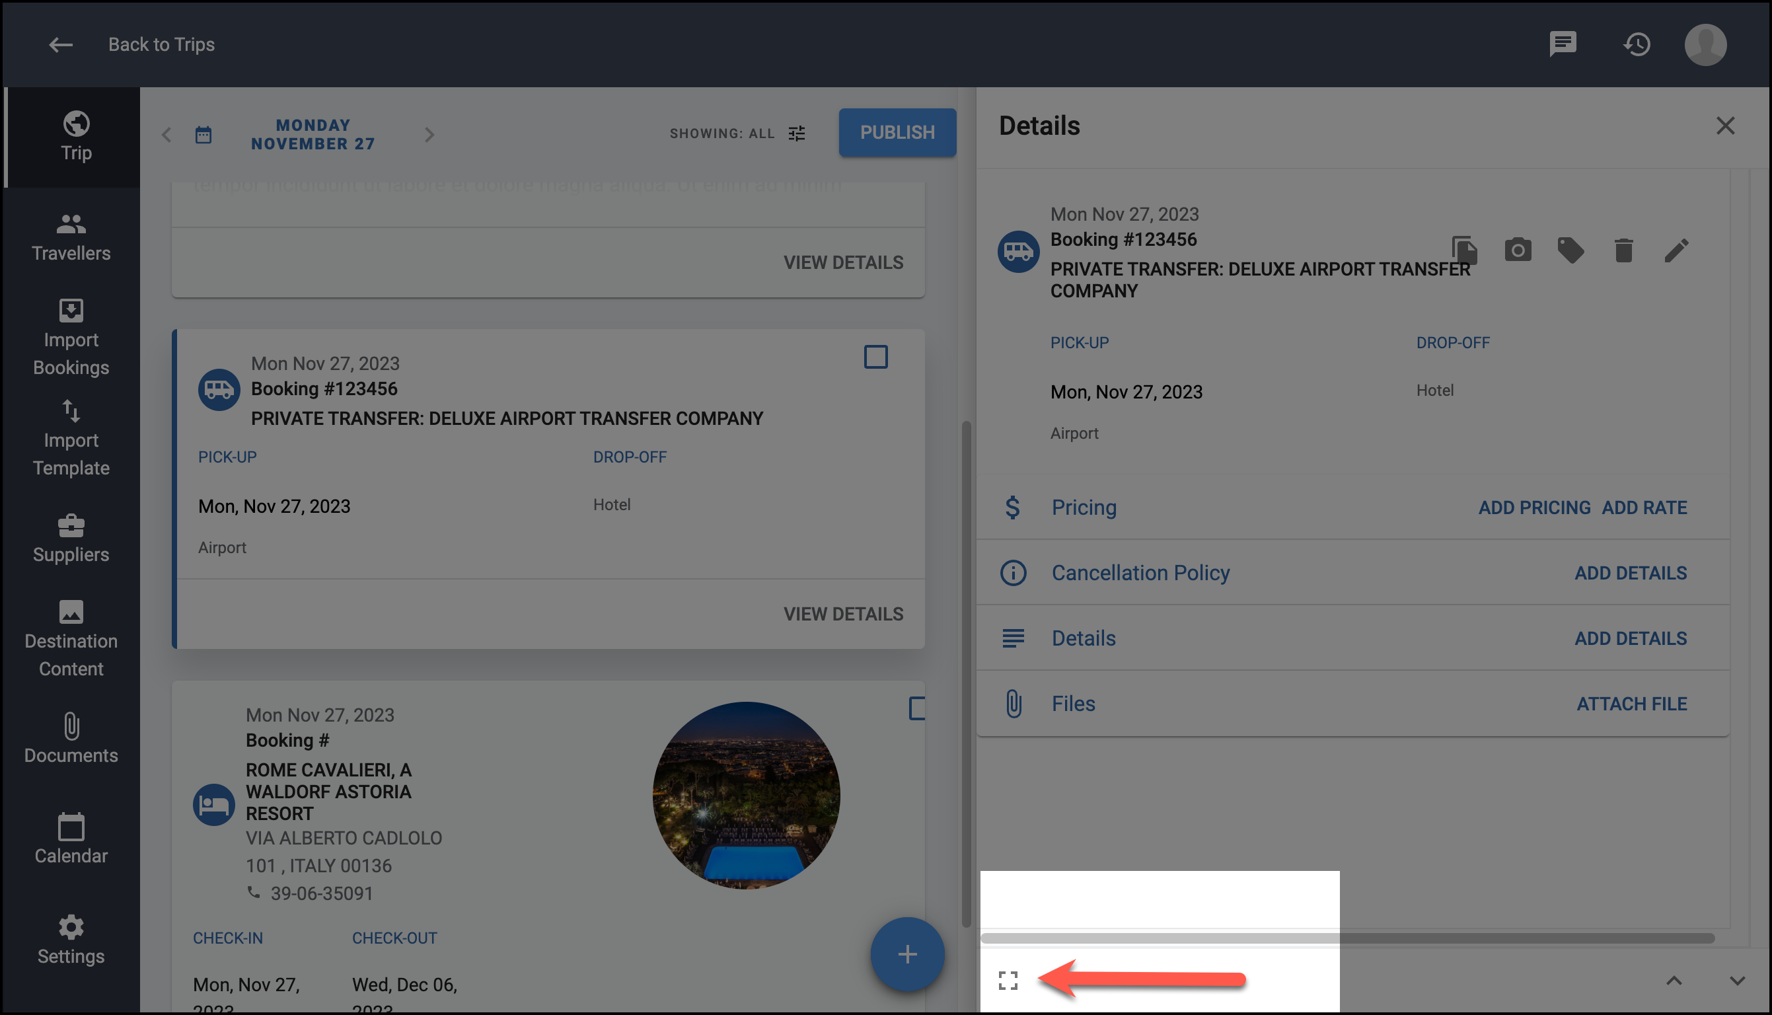Open Import Bookings in the sidebar
Viewport: 1772px width, 1015px height.
coord(71,338)
